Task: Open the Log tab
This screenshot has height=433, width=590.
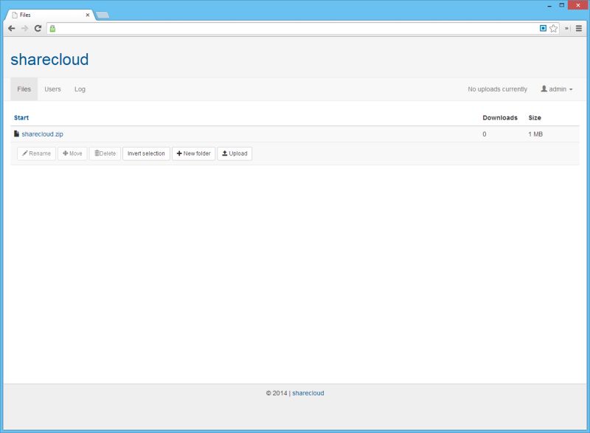Action: [79, 89]
